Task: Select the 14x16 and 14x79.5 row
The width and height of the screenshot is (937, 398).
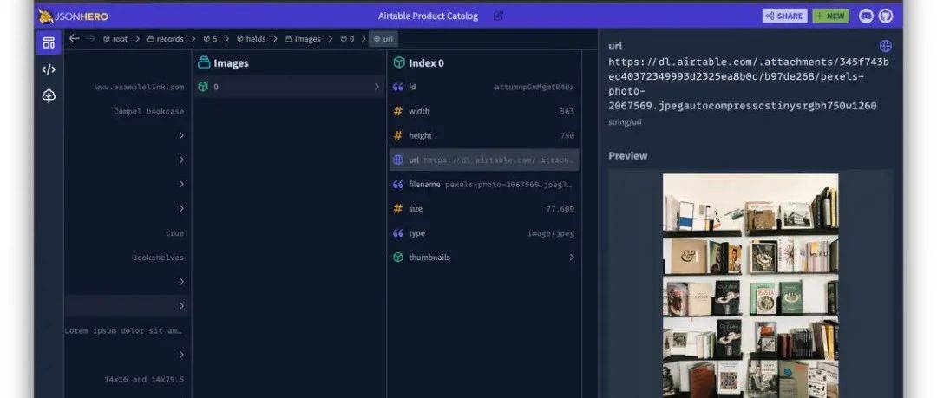Action: tap(128, 379)
